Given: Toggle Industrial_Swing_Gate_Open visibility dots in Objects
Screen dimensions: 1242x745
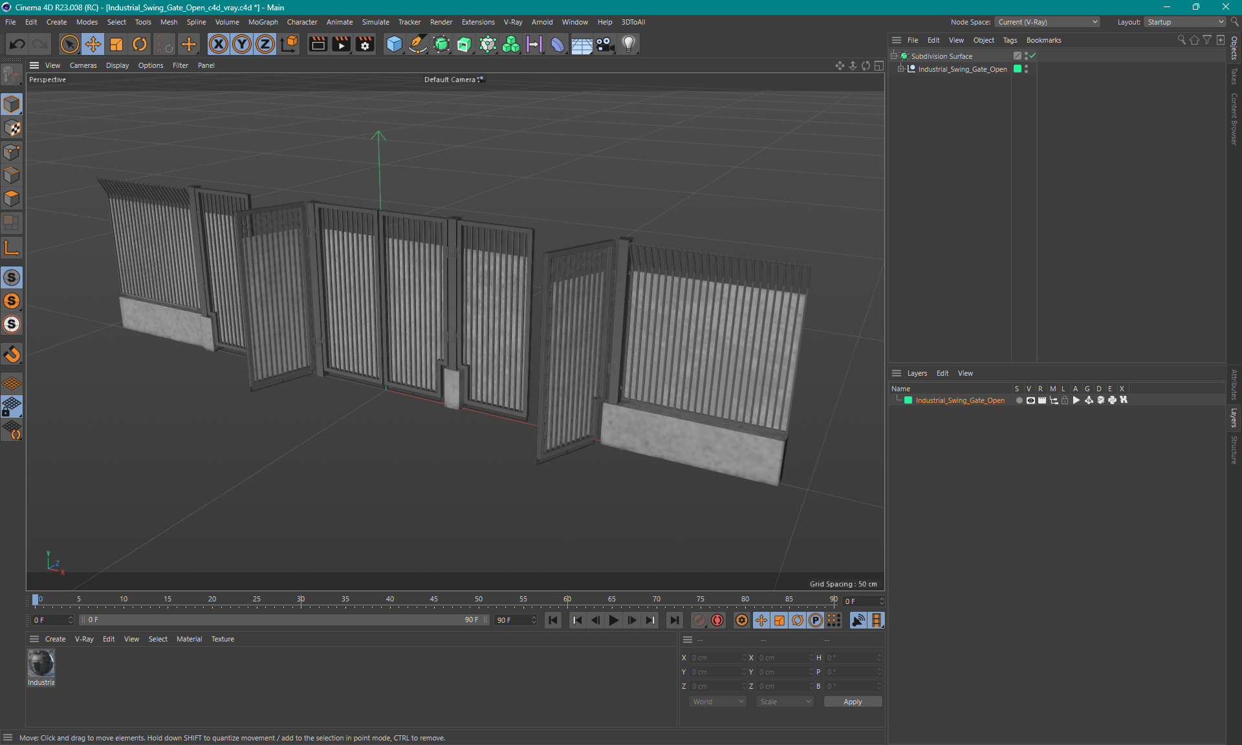Looking at the screenshot, I should [1026, 69].
